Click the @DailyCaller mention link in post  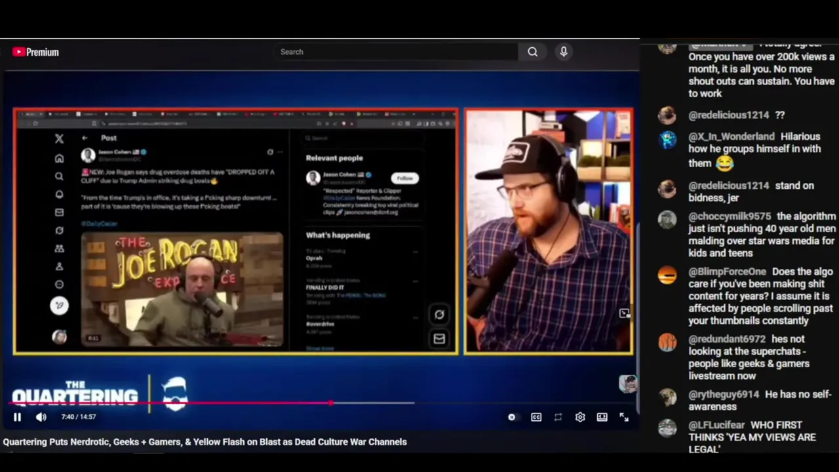[100, 224]
